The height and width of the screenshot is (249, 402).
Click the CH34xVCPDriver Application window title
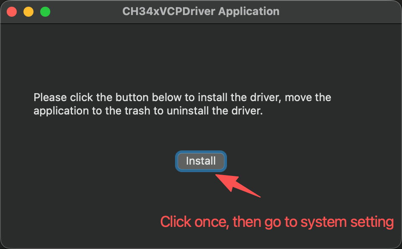tap(201, 12)
